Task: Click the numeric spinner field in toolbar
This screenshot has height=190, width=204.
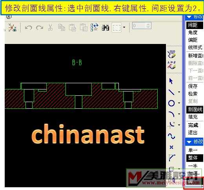Action: point(142,26)
